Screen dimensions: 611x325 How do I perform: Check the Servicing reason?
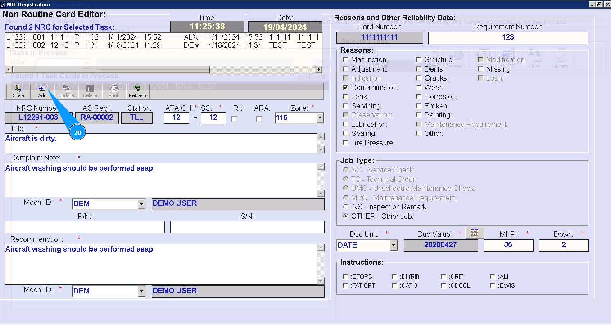(x=345, y=106)
